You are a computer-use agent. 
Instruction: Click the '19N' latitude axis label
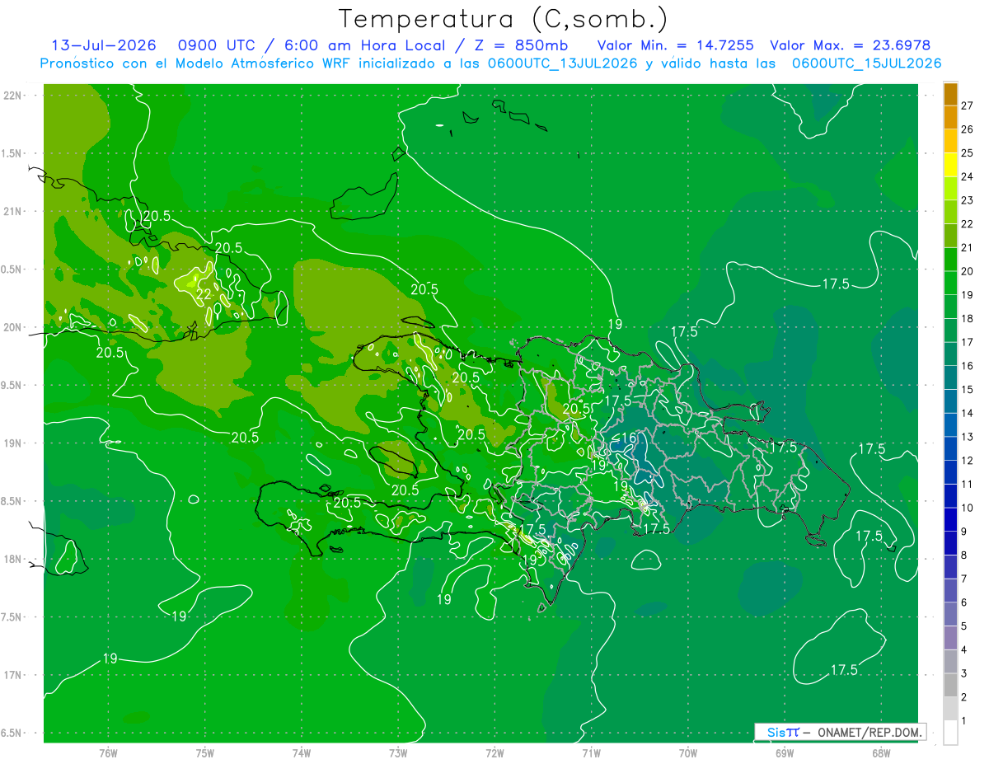[x=12, y=443]
